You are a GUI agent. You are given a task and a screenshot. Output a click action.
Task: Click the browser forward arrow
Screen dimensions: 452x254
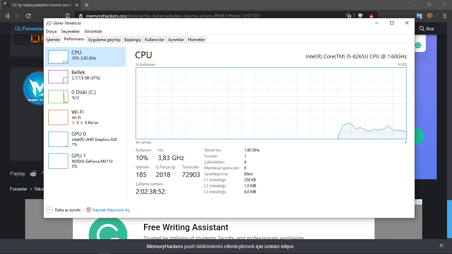click(x=18, y=16)
